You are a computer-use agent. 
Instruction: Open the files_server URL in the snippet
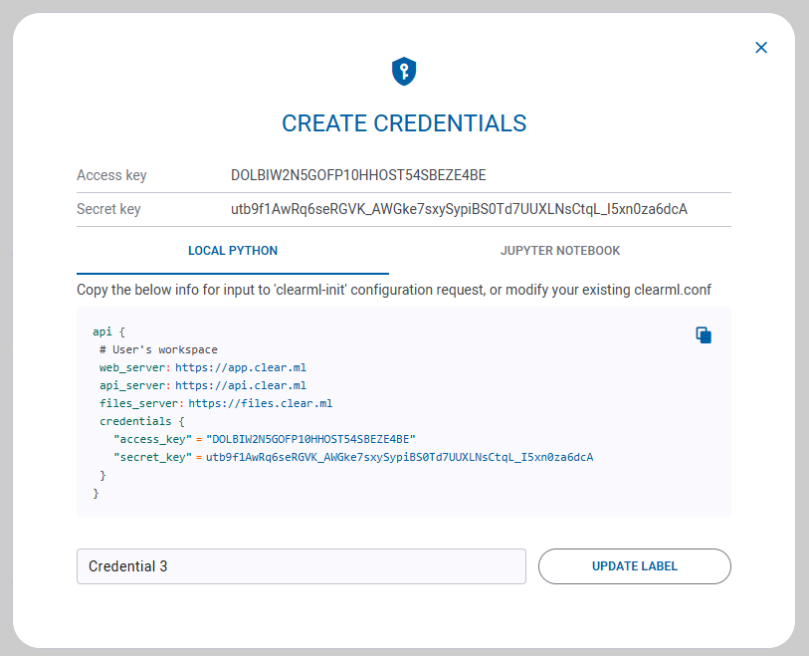click(x=255, y=403)
